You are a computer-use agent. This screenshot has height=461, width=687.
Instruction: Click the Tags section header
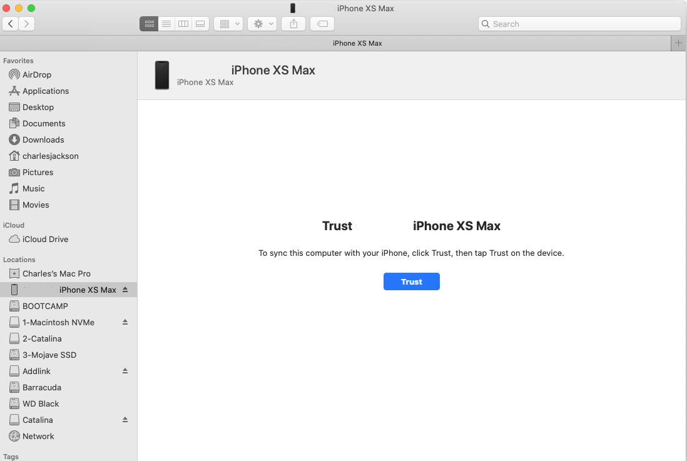(11, 456)
